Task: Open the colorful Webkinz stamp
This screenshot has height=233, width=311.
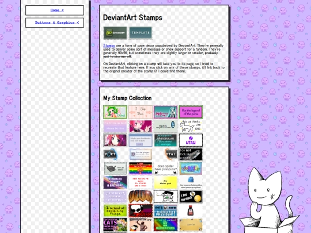Action: (x=191, y=169)
